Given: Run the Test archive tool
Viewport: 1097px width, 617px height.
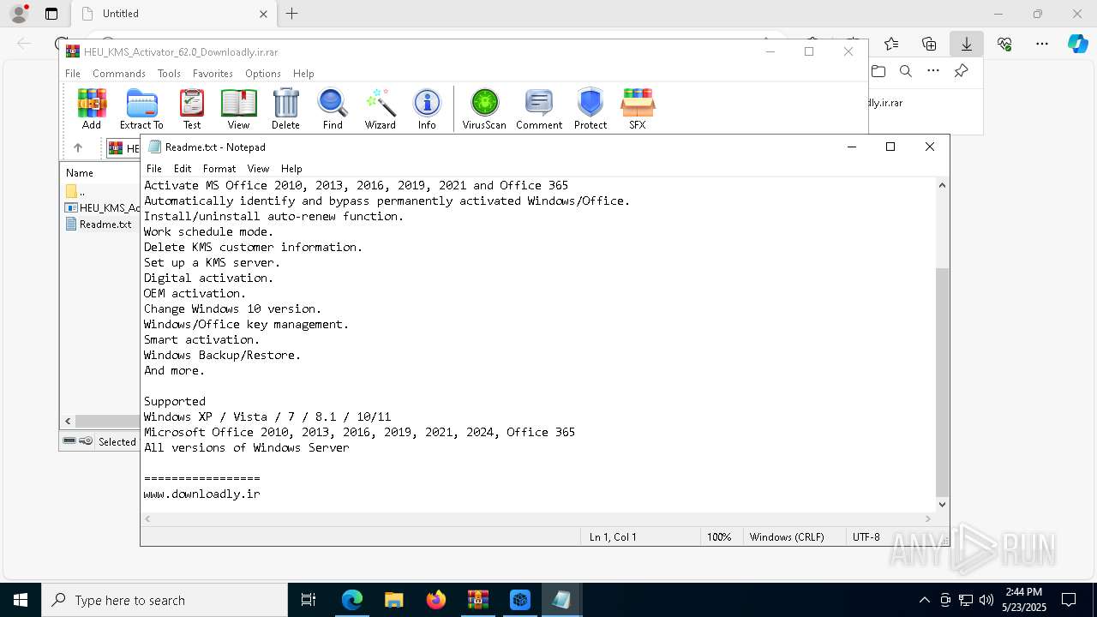Looking at the screenshot, I should point(192,109).
